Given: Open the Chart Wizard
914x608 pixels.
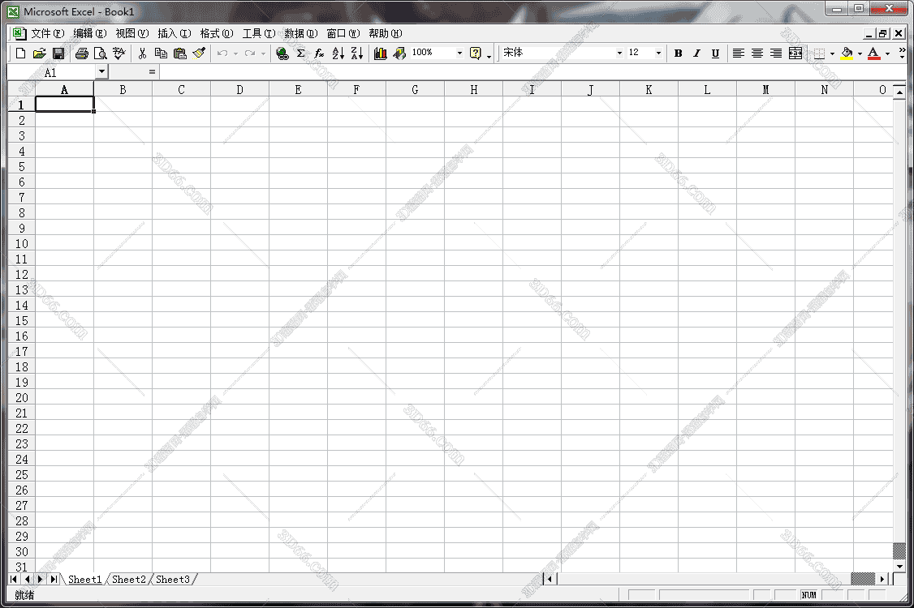Looking at the screenshot, I should tap(380, 53).
